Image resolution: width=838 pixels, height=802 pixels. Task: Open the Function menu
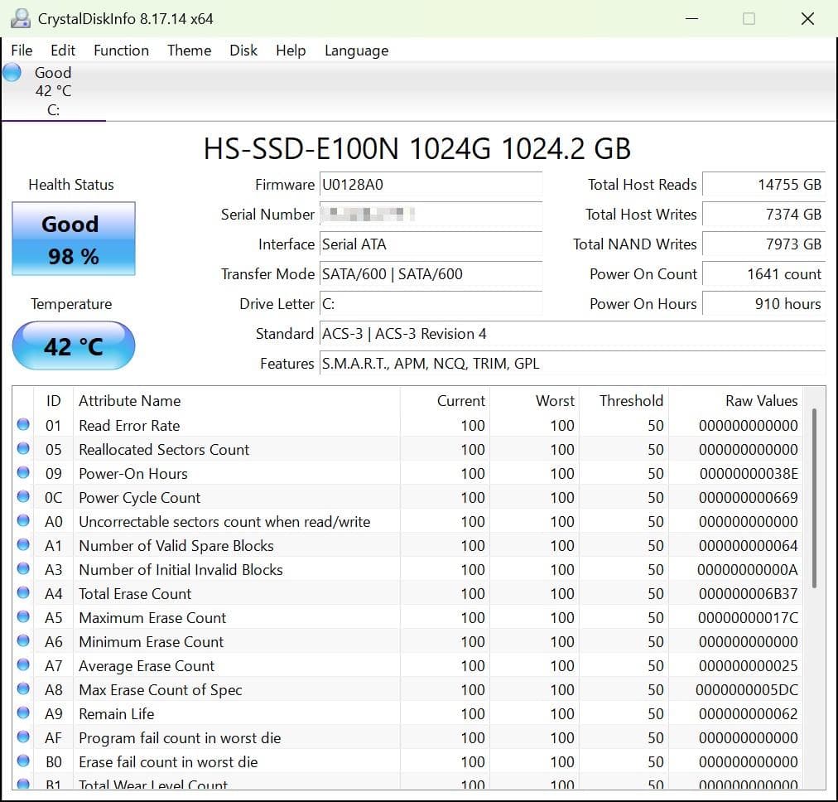[x=122, y=51]
